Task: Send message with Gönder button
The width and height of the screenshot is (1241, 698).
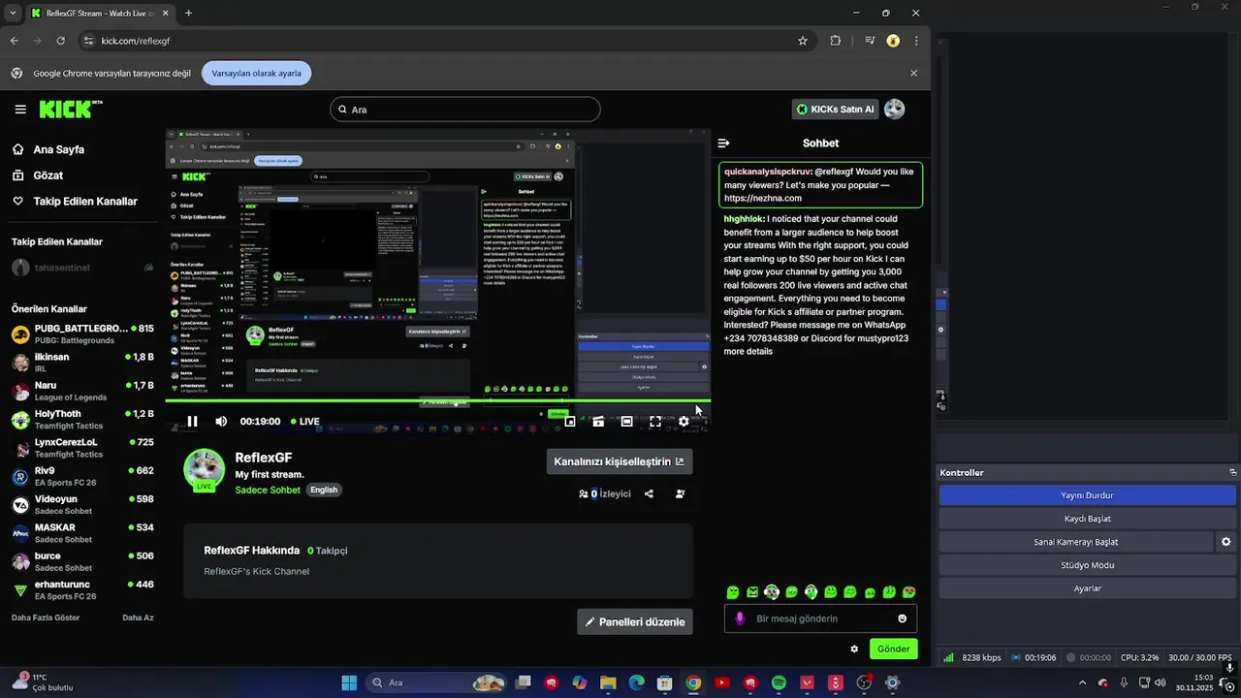Action: point(893,649)
